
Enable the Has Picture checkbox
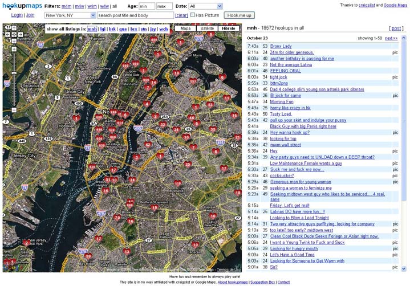192,15
